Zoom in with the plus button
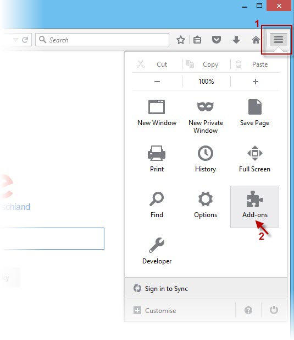 pos(256,82)
